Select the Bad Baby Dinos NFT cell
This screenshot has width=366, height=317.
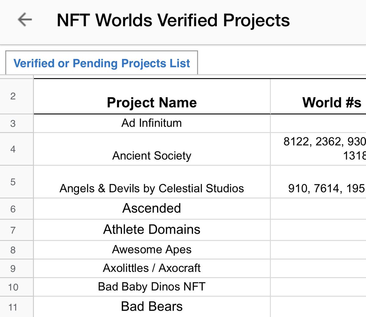click(152, 287)
